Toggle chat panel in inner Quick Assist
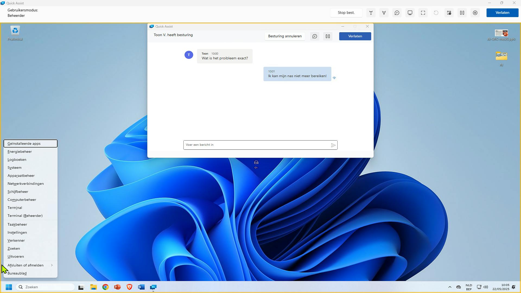Viewport: 521px width, 293px height. (315, 36)
